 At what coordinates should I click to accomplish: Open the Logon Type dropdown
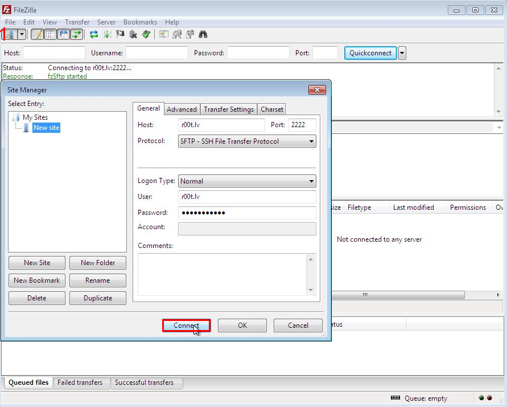311,181
